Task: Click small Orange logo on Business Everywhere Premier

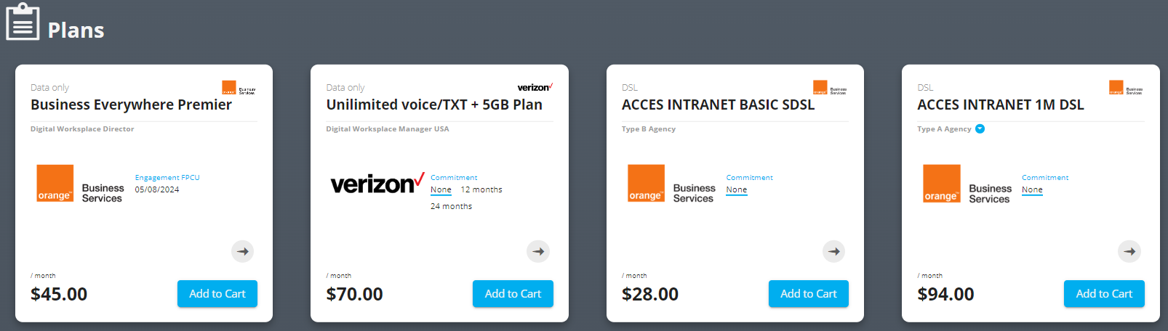Action: point(239,88)
